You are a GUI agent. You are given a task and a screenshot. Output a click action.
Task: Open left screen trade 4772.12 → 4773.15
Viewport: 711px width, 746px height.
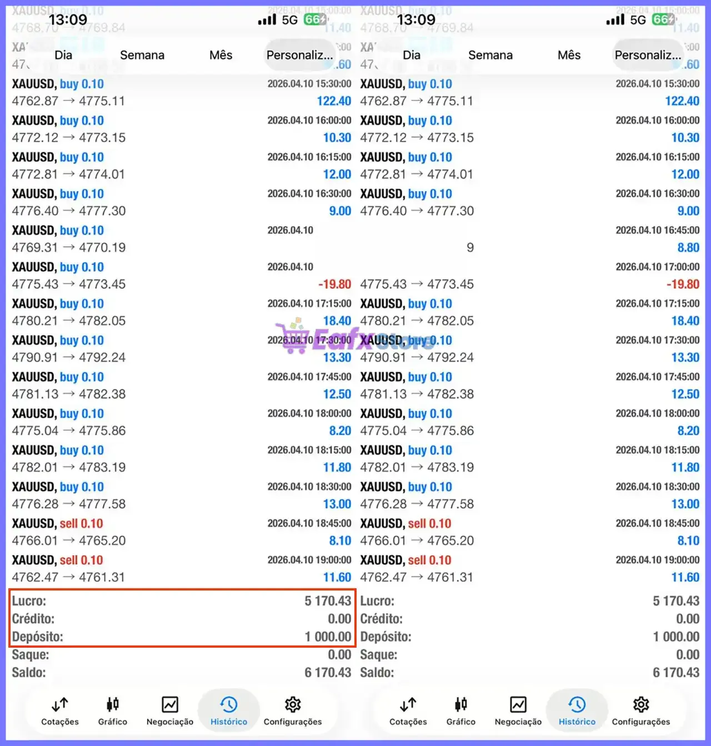(69, 138)
